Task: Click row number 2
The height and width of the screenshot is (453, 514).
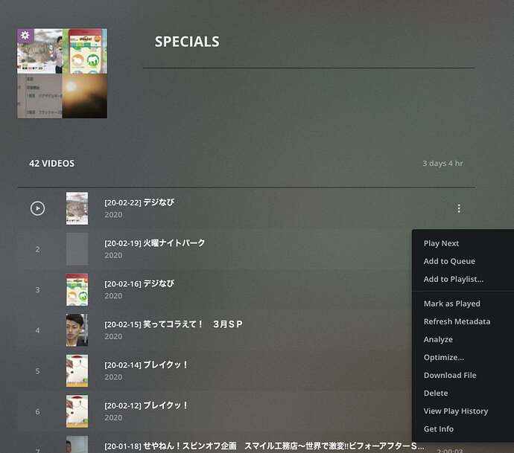Action: coord(38,249)
